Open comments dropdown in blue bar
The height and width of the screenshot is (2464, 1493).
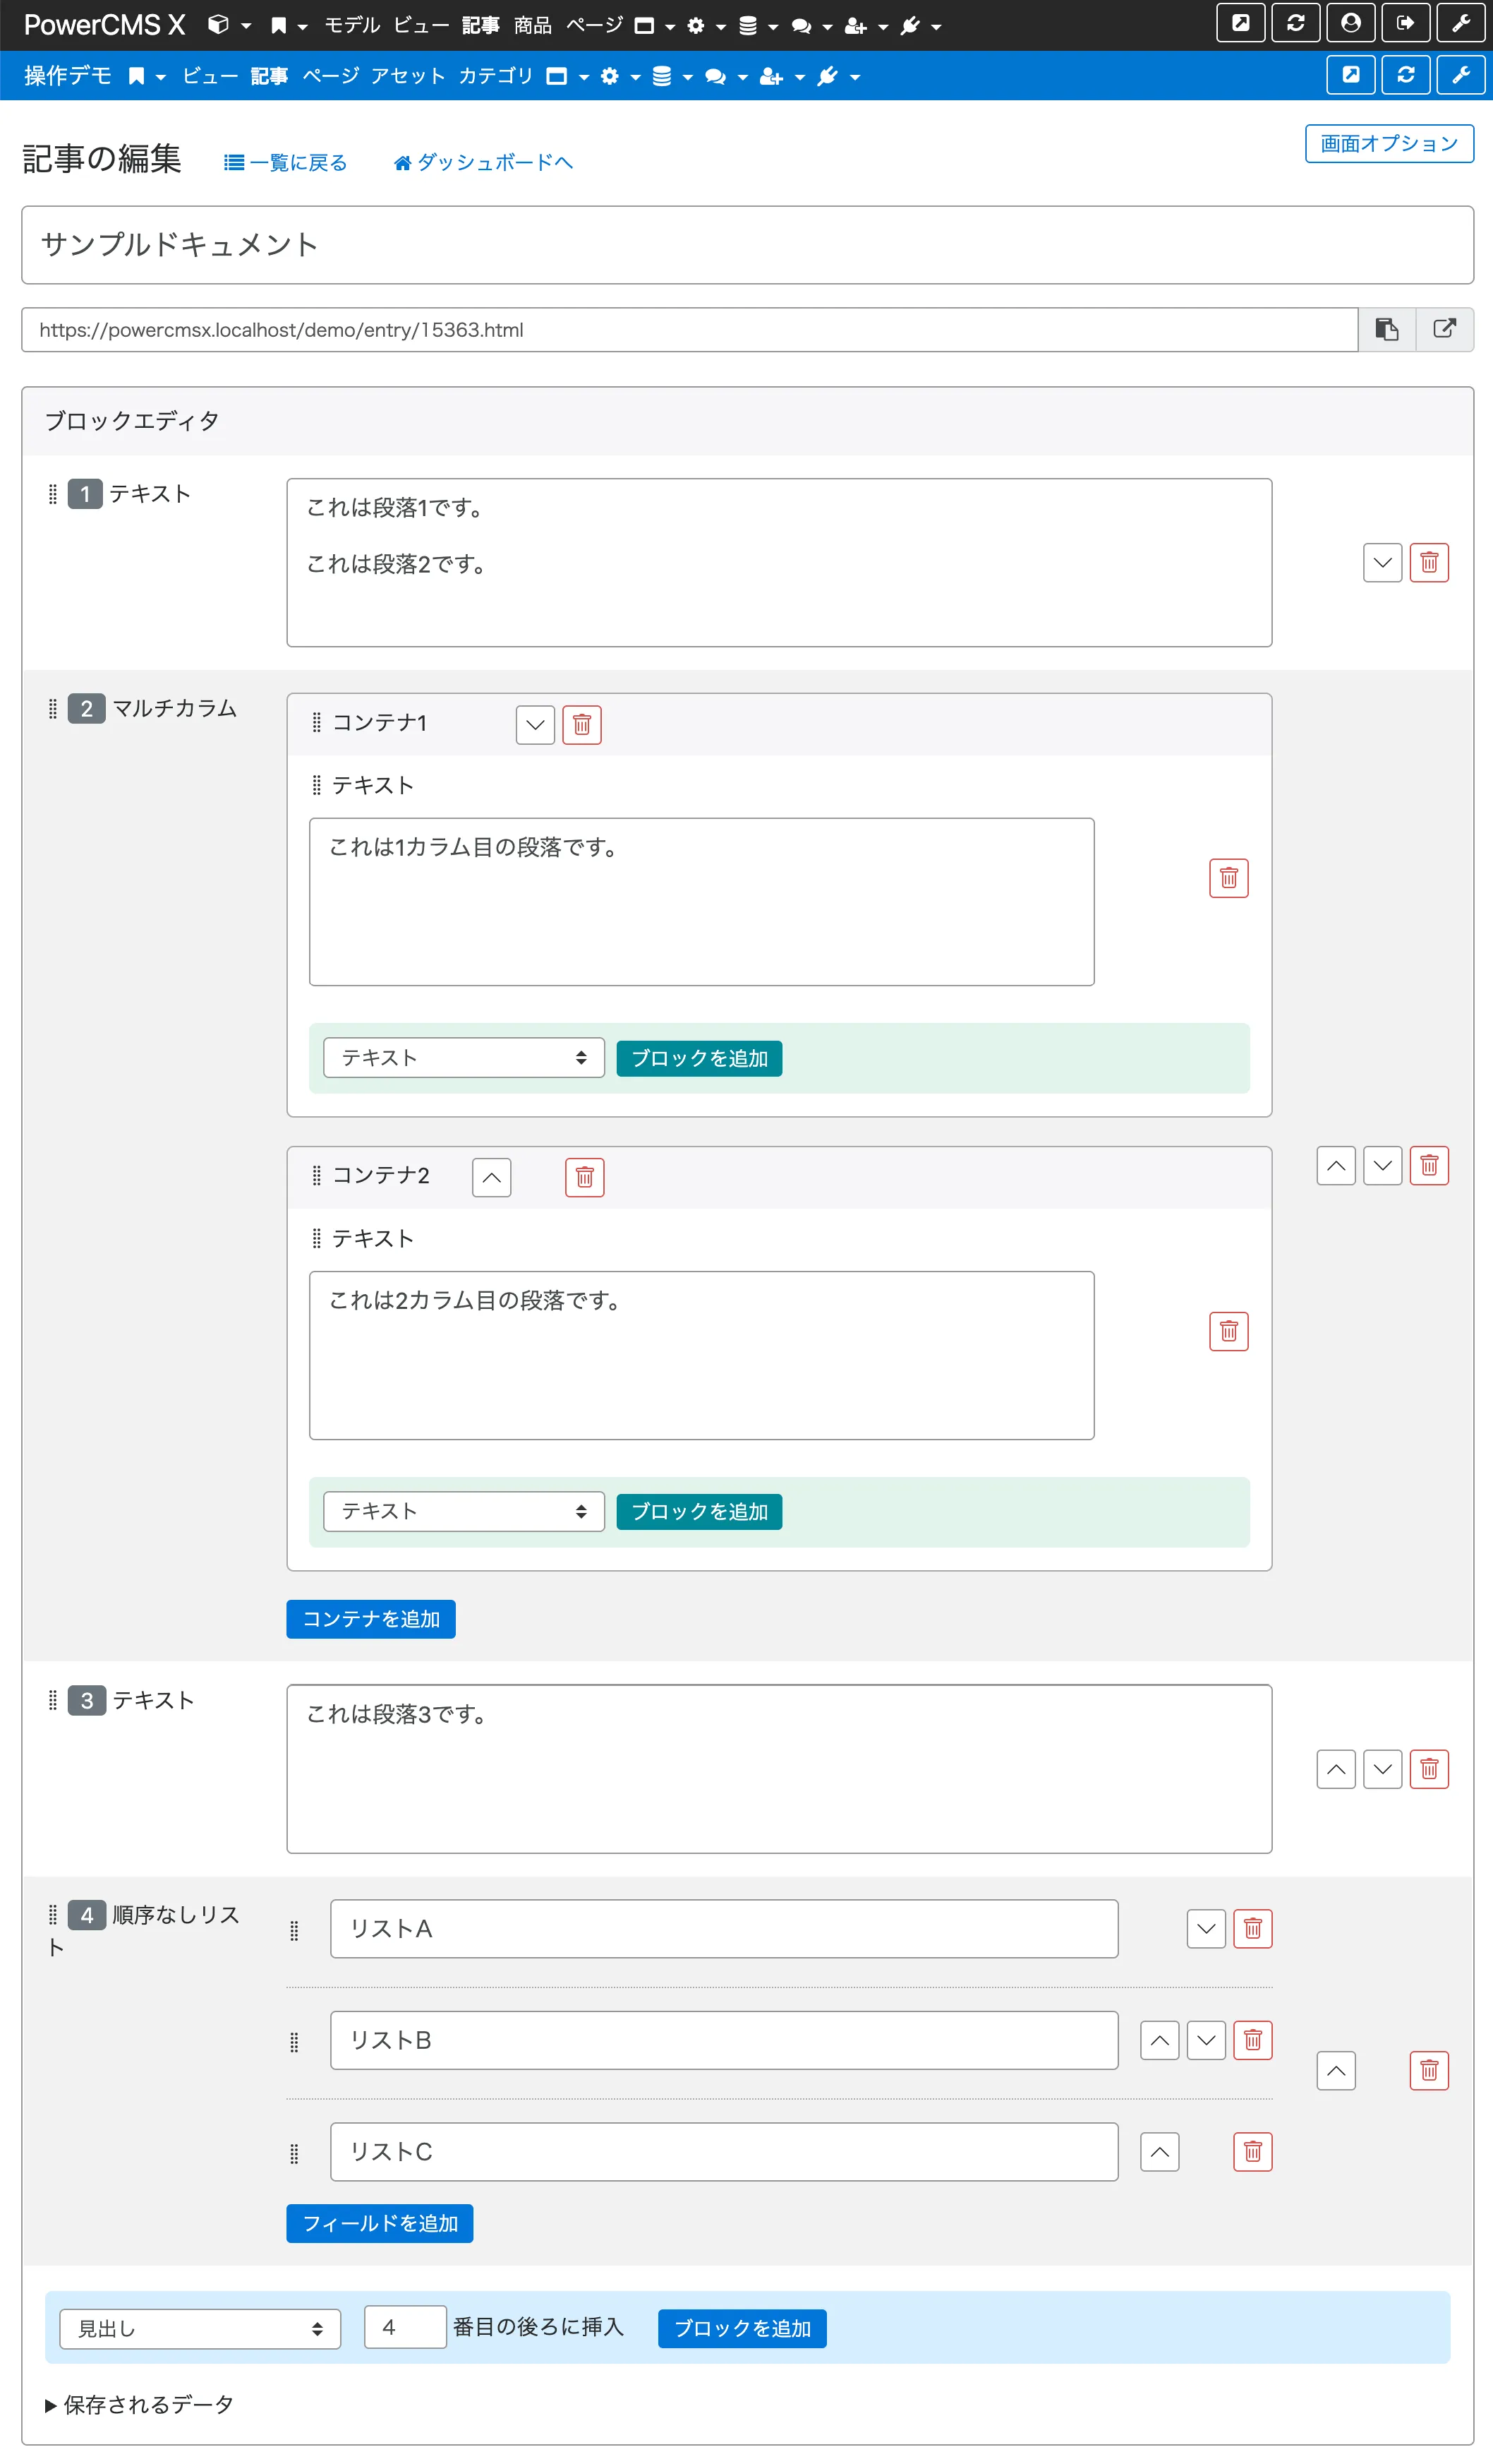(725, 77)
